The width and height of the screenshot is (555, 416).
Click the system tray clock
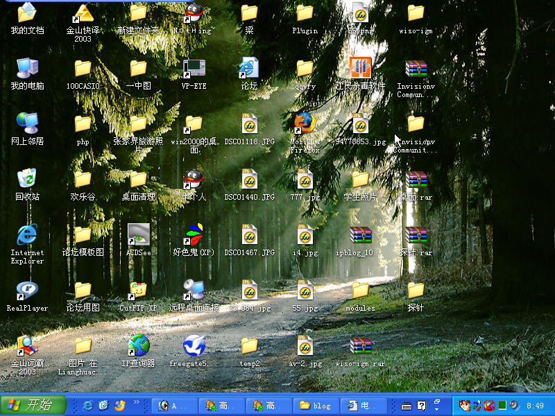(x=535, y=406)
